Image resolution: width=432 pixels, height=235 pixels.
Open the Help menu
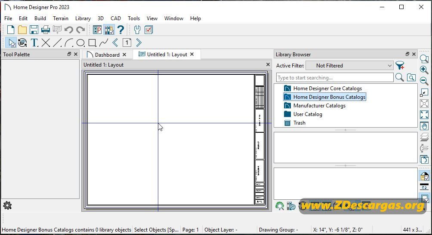(195, 18)
